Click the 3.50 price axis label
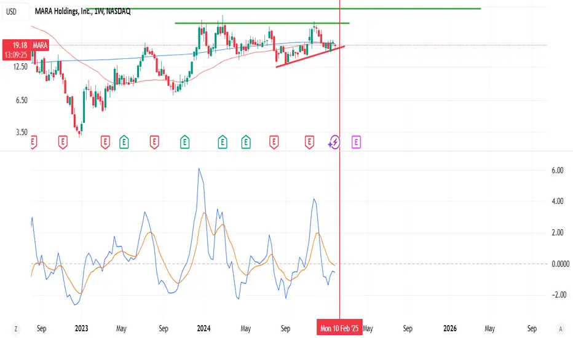The height and width of the screenshot is (338, 573). pos(21,132)
